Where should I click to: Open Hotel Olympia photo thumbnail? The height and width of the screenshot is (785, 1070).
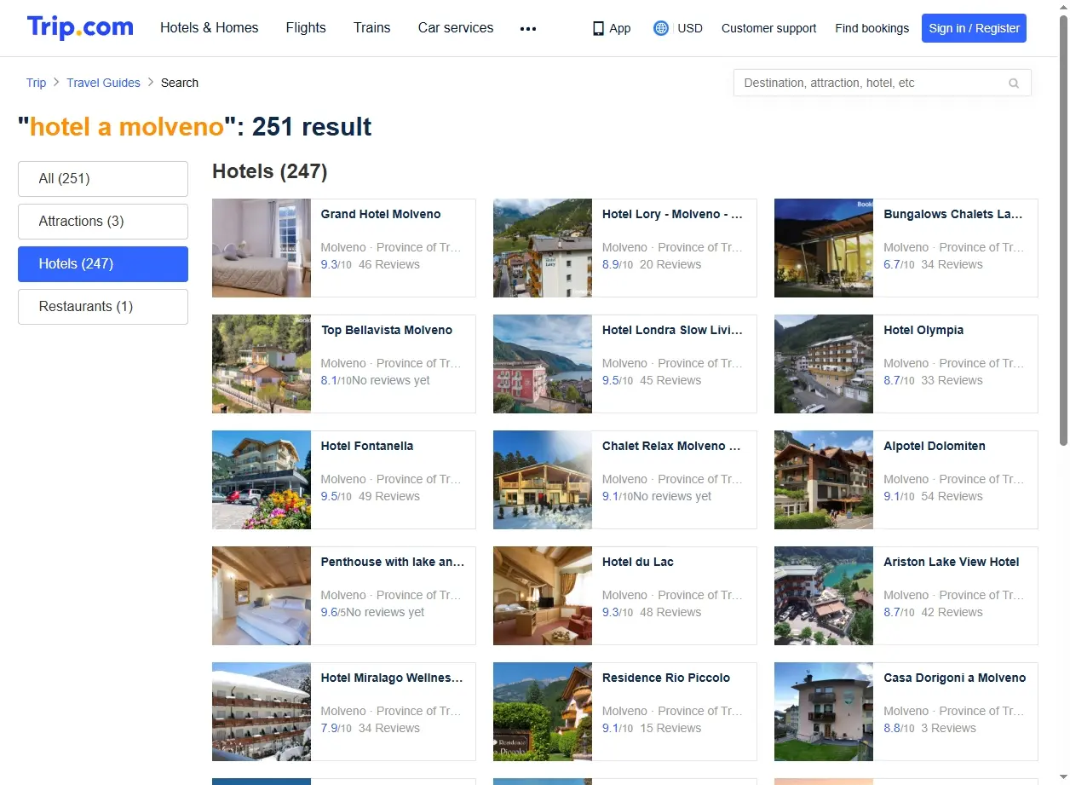(824, 364)
